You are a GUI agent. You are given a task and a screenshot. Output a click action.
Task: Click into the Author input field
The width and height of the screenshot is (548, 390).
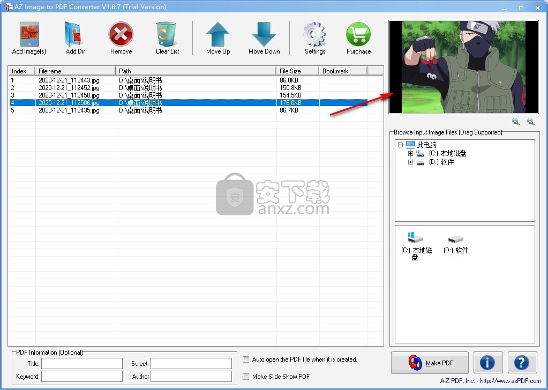(x=191, y=377)
